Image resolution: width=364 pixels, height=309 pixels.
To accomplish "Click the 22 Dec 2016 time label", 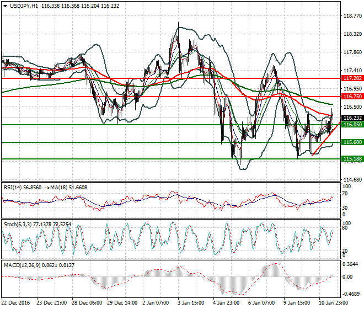I will [x=16, y=303].
